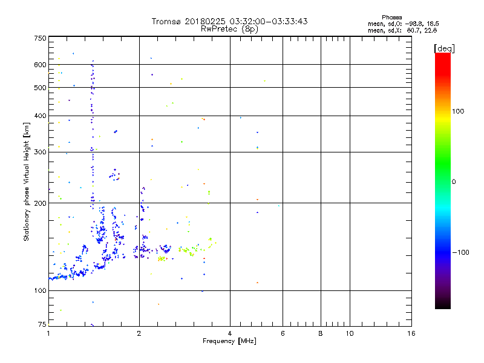Click the y-axis label 'Stationary phase Virtual Height [km]'
This screenshot has width=484, height=363.
pos(27,182)
